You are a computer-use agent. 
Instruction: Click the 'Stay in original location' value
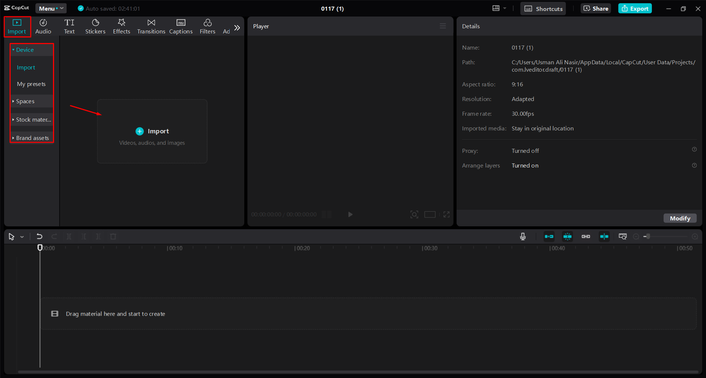click(x=543, y=128)
